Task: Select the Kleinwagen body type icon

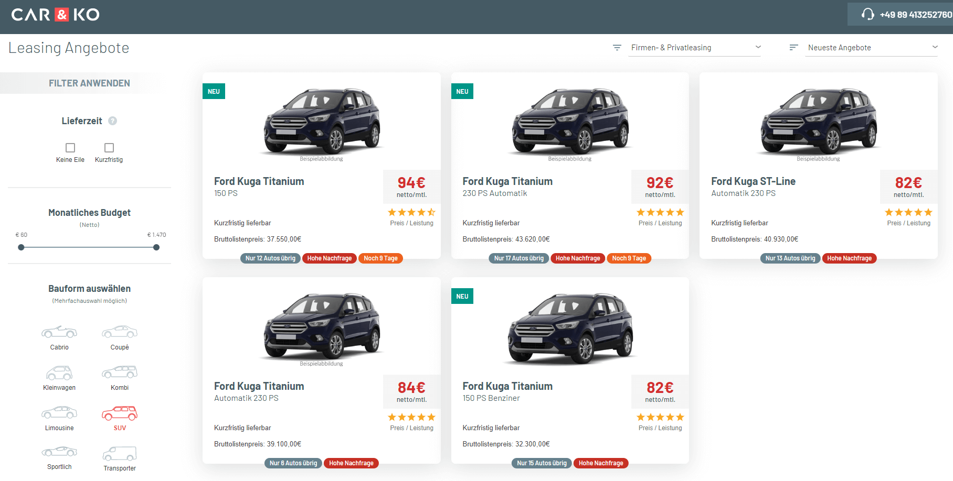Action: tap(59, 373)
